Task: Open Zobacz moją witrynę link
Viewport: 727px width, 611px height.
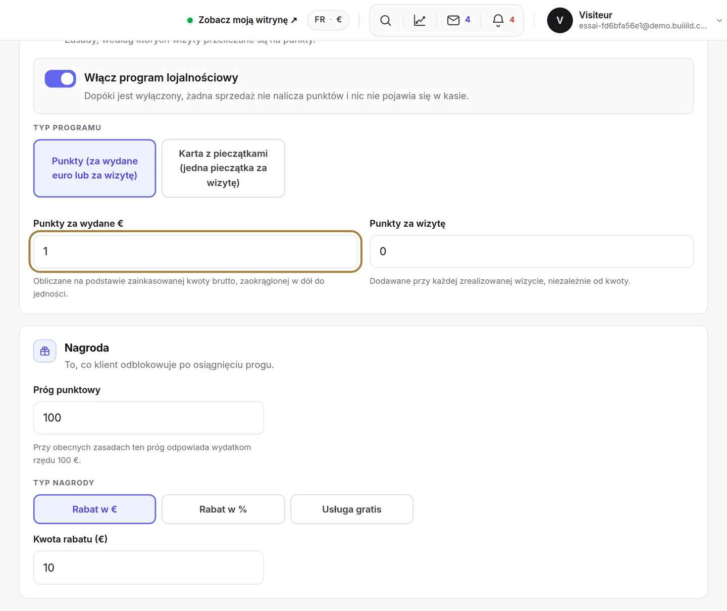Action: pos(247,20)
